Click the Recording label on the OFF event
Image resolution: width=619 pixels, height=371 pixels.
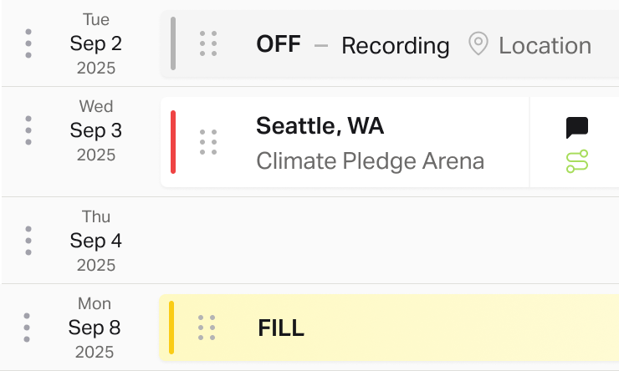pyautogui.click(x=395, y=46)
